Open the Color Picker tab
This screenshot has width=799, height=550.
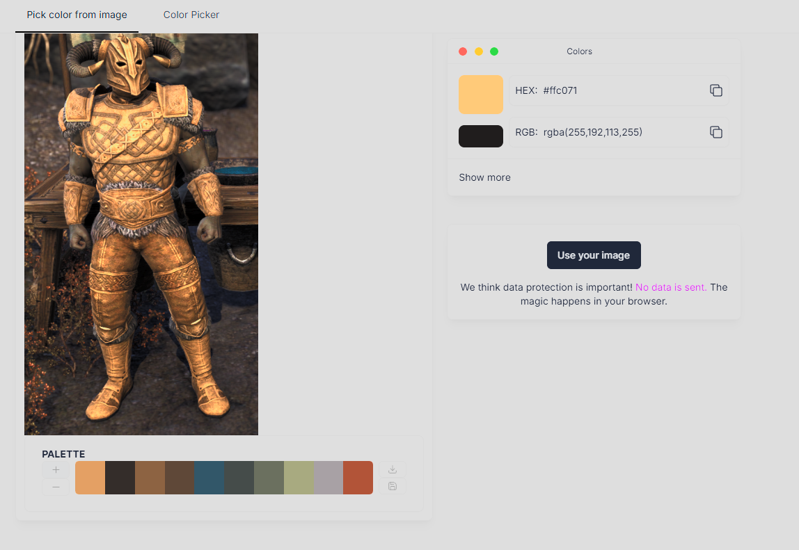[191, 15]
